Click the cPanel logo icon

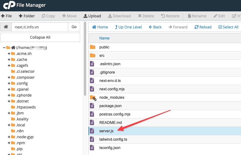[9, 5]
